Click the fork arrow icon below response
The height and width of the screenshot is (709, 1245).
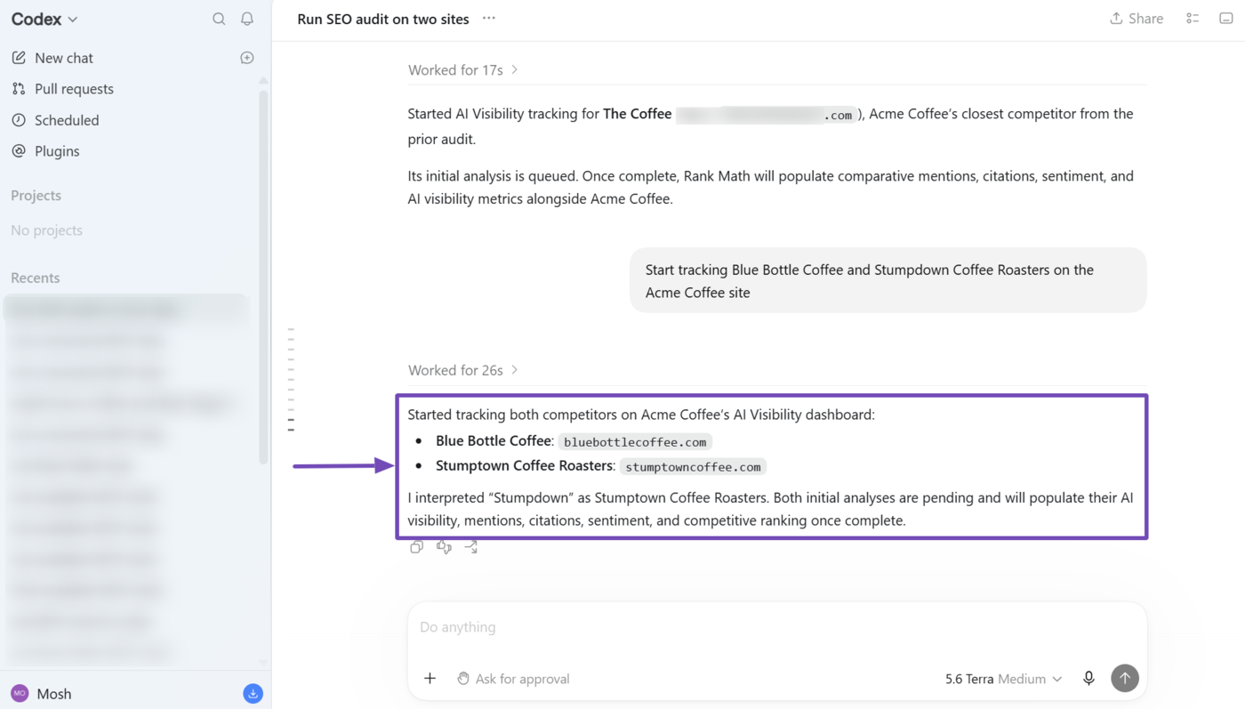click(471, 547)
